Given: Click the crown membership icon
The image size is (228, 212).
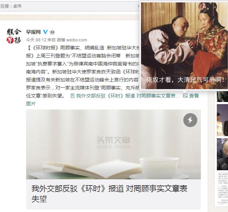Looking at the screenshot, I should (52, 32).
